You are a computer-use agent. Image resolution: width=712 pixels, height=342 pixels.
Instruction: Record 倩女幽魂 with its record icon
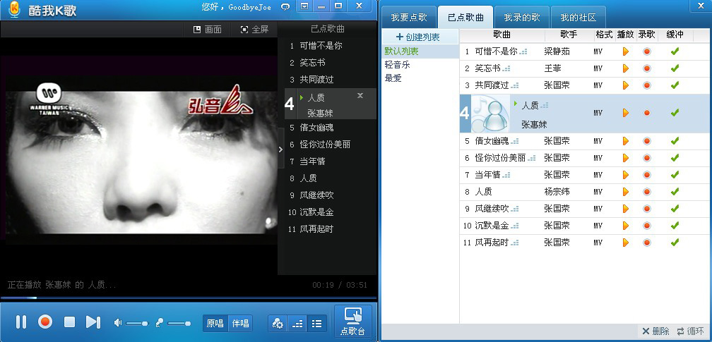(647, 141)
